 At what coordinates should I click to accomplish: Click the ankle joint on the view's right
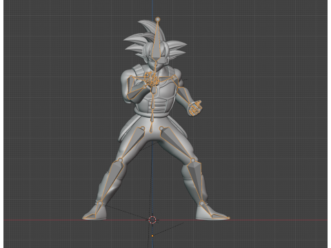point(202,203)
